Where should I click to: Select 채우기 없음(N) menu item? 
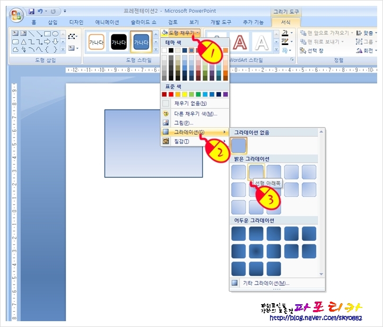pyautogui.click(x=195, y=103)
